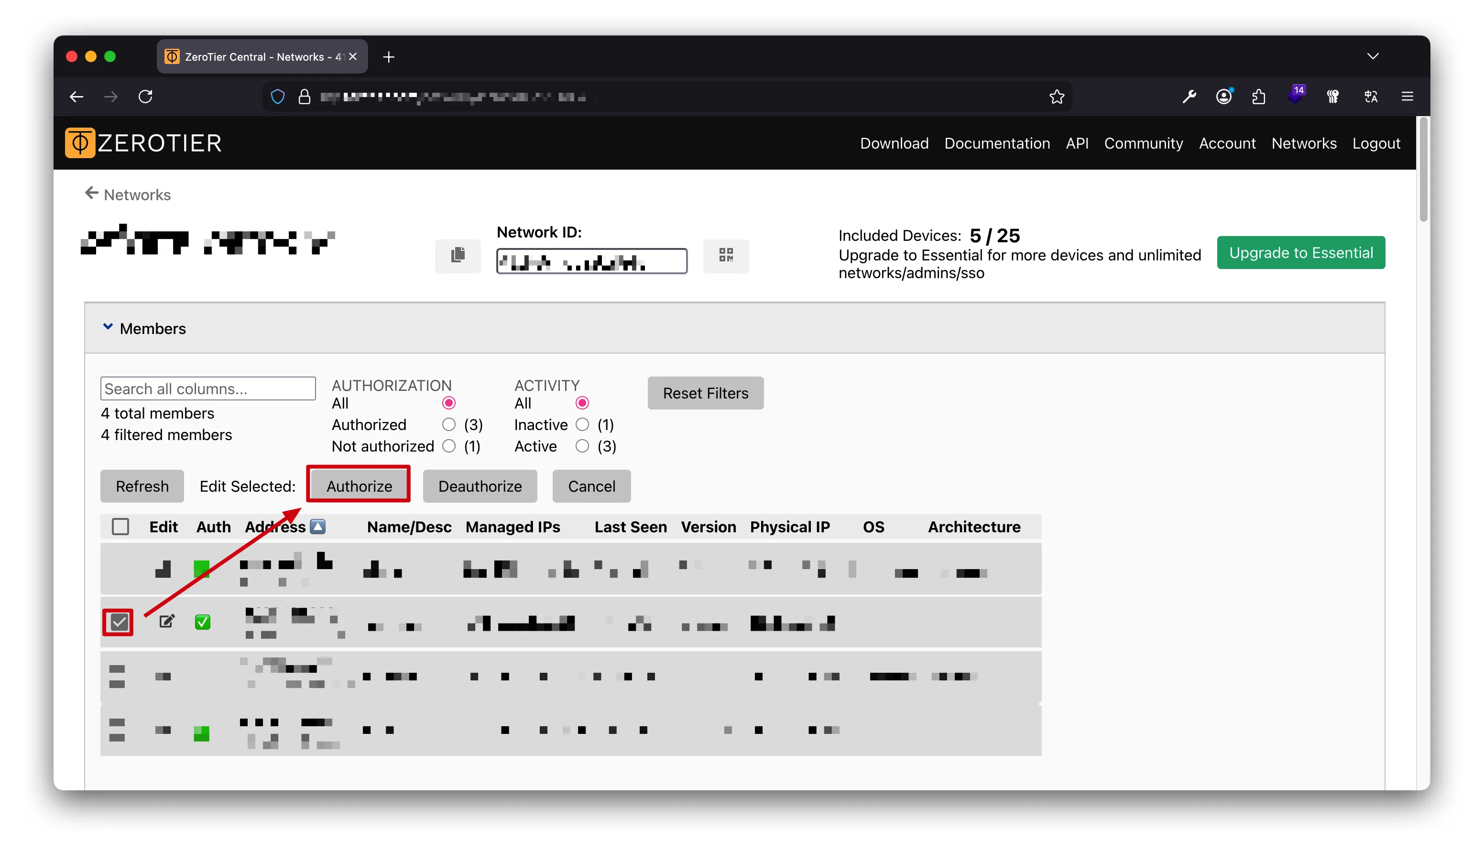Click the Reset Filters button

(706, 393)
